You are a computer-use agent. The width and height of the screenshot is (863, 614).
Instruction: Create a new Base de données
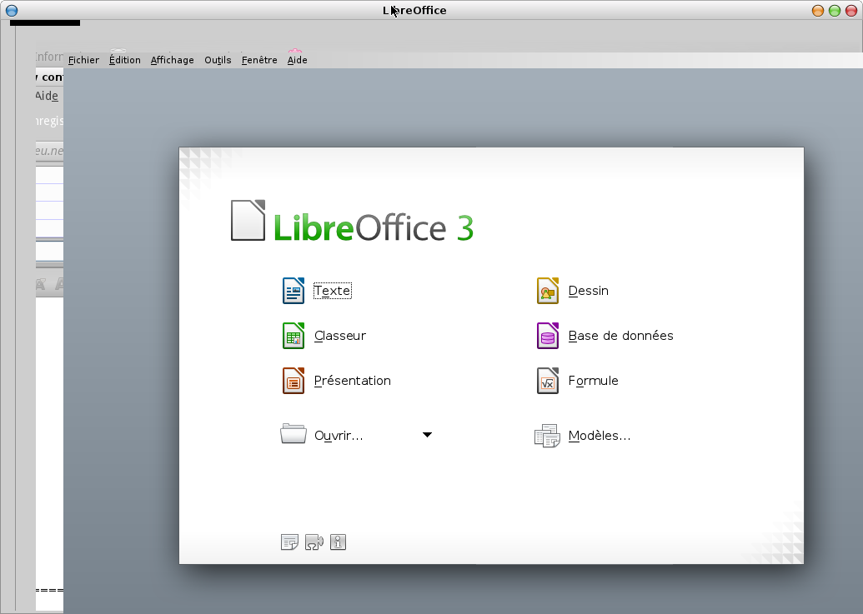tap(605, 335)
